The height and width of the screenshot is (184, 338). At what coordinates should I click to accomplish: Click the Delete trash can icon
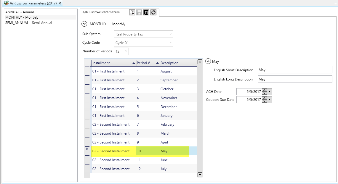click(x=146, y=12)
